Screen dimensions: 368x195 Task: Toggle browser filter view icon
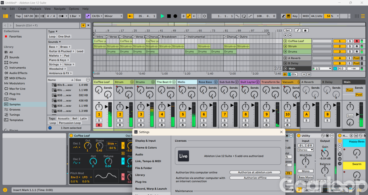(83, 26)
